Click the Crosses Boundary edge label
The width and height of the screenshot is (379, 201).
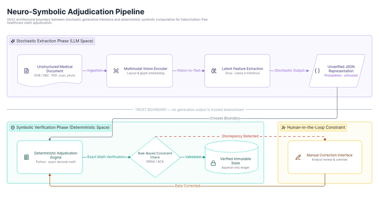(x=225, y=118)
